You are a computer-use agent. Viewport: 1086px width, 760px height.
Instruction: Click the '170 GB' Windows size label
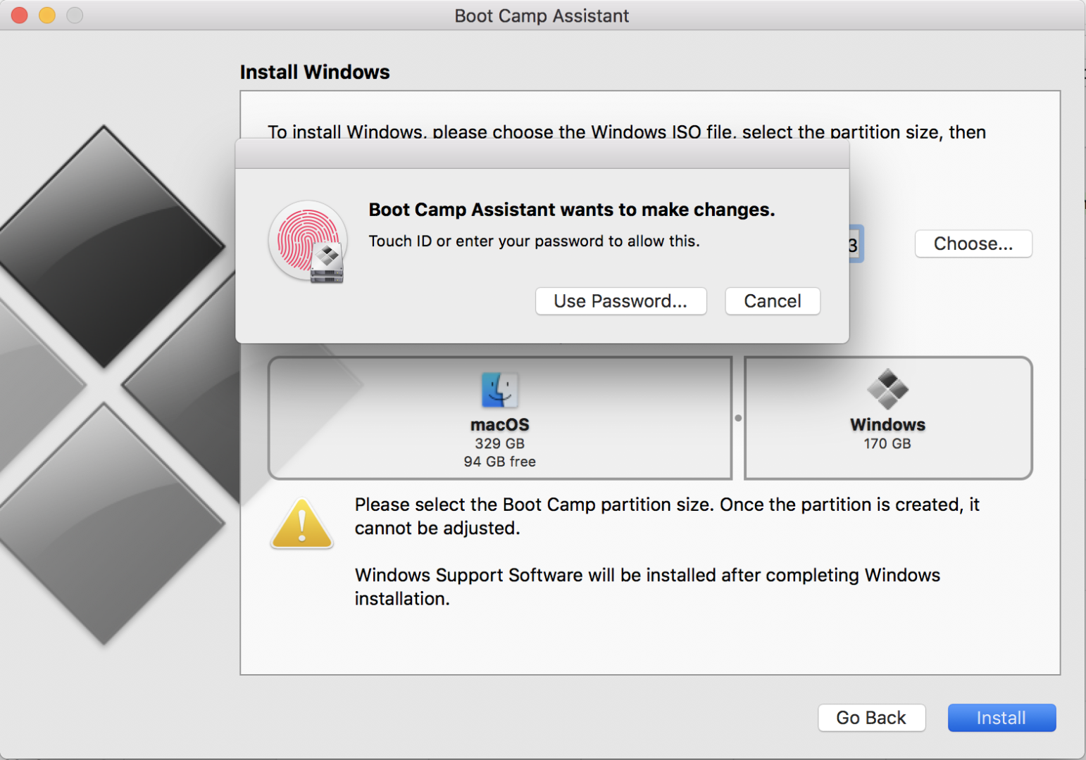coord(887,443)
